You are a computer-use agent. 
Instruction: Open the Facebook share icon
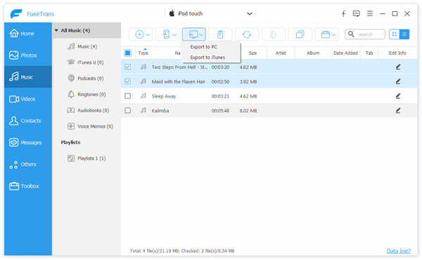click(x=343, y=14)
